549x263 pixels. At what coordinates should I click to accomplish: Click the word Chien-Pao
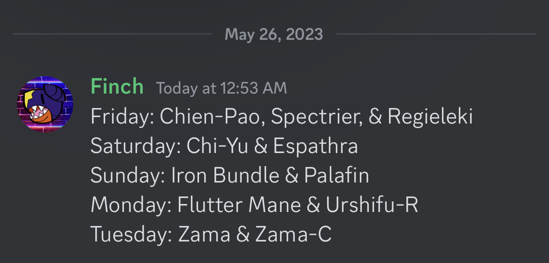click(208, 117)
